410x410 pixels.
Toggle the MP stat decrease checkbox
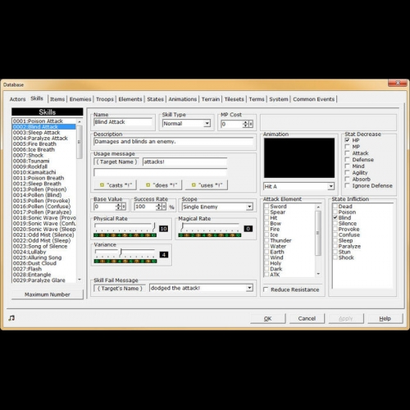pos(347,147)
